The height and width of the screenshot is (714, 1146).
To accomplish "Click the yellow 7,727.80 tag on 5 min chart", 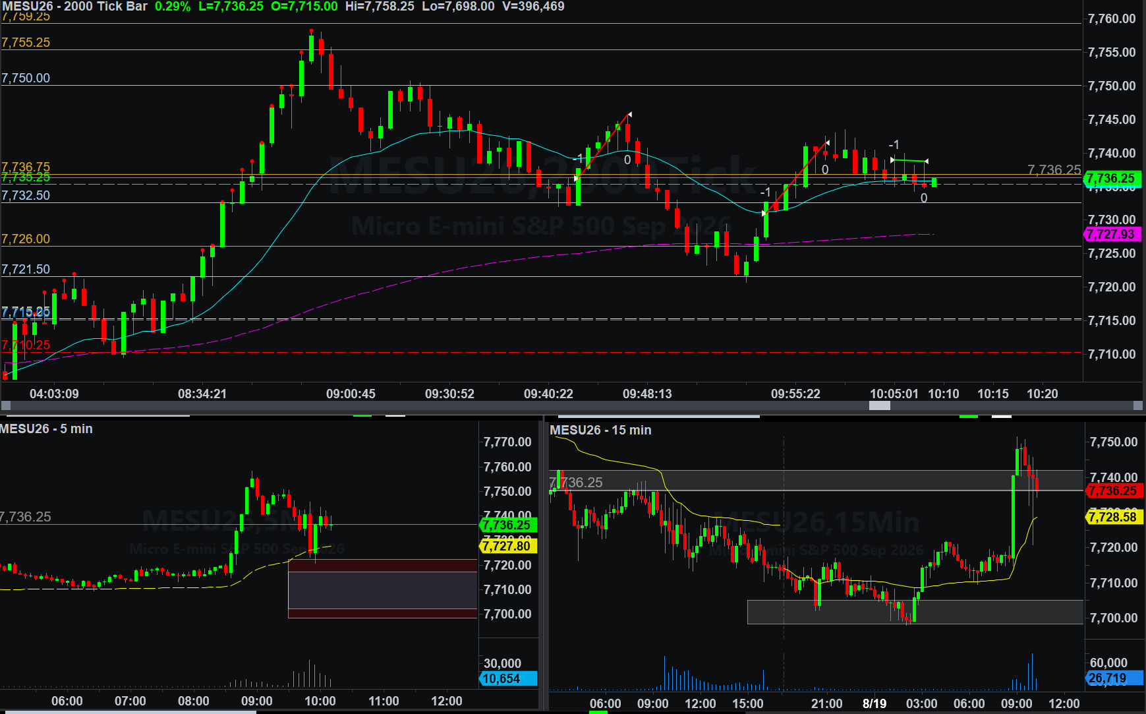I will pos(508,546).
